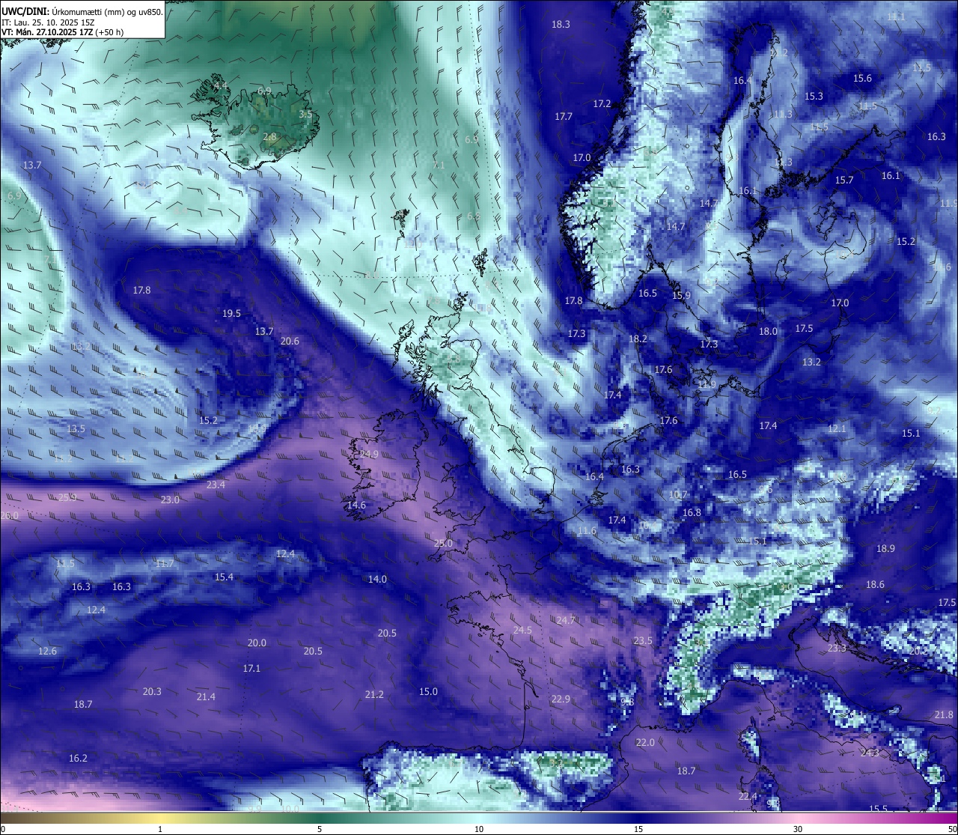Click the yellow part of the color scale
This screenshot has height=835, width=958.
tap(161, 818)
